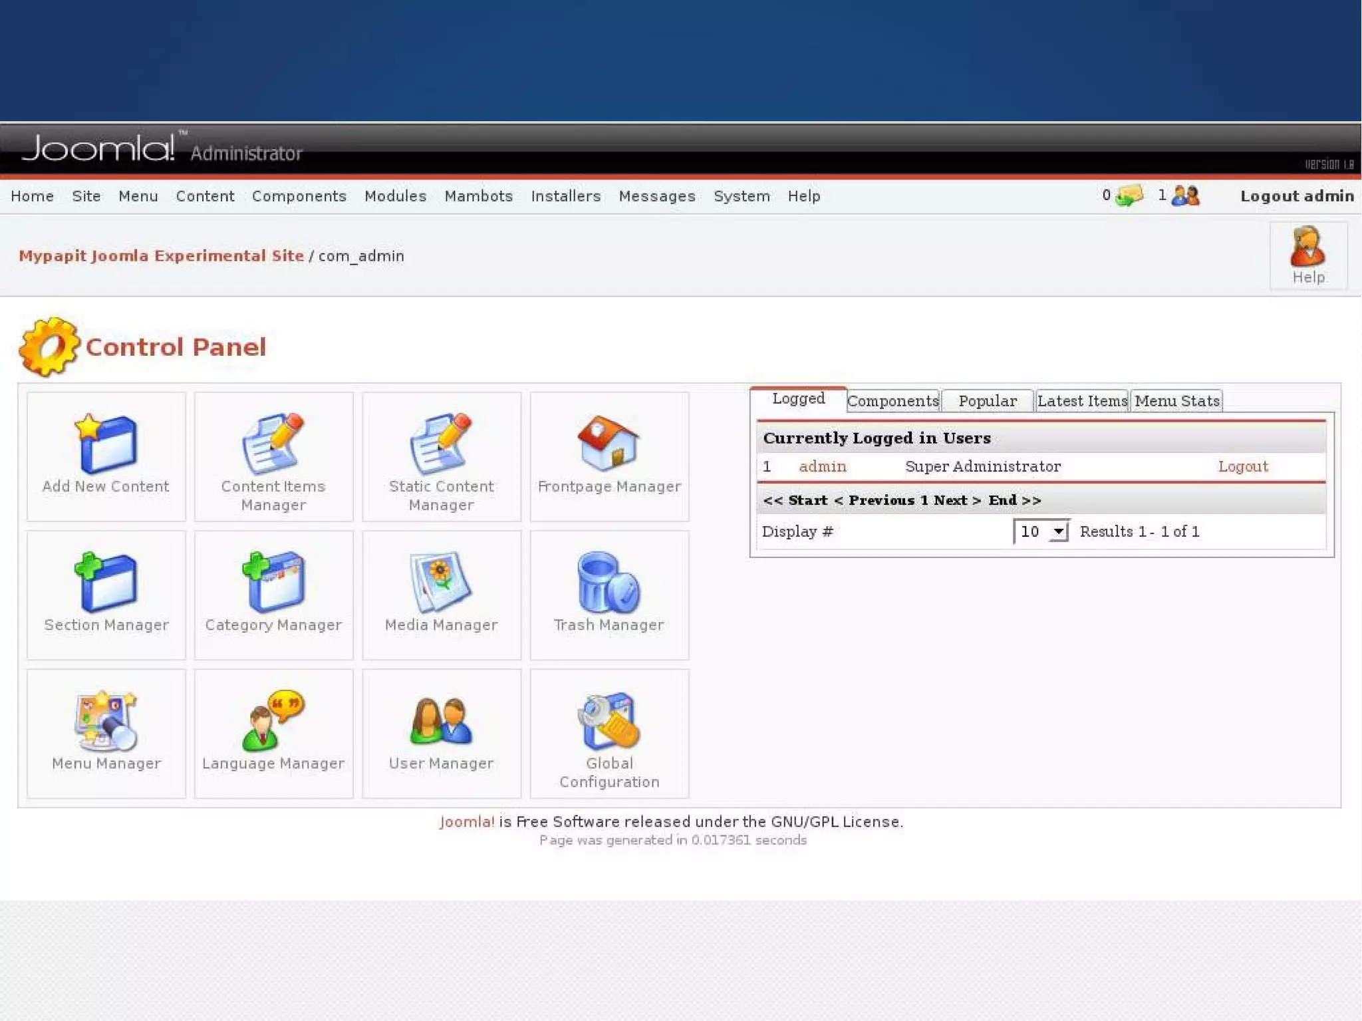Click Mypapit Joomla Experimental Site link

pos(161,256)
